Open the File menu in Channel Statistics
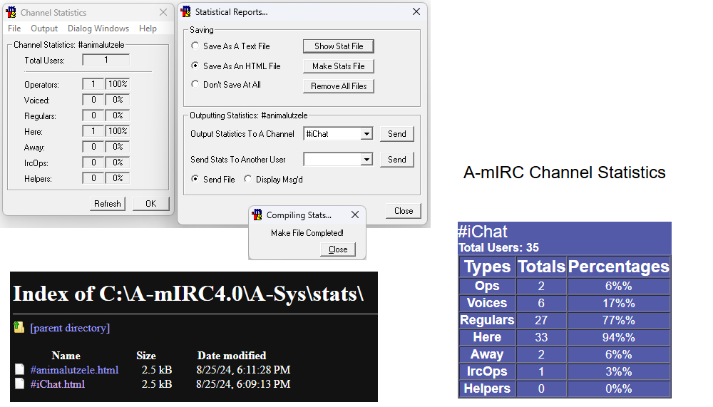The width and height of the screenshot is (713, 407). point(14,29)
